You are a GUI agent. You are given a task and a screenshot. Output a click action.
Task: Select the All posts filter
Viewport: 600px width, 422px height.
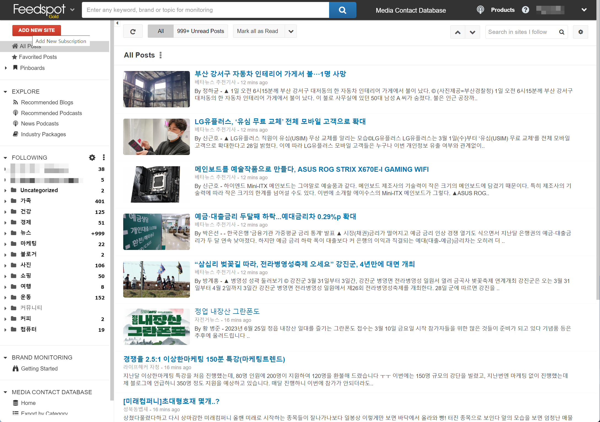161,31
